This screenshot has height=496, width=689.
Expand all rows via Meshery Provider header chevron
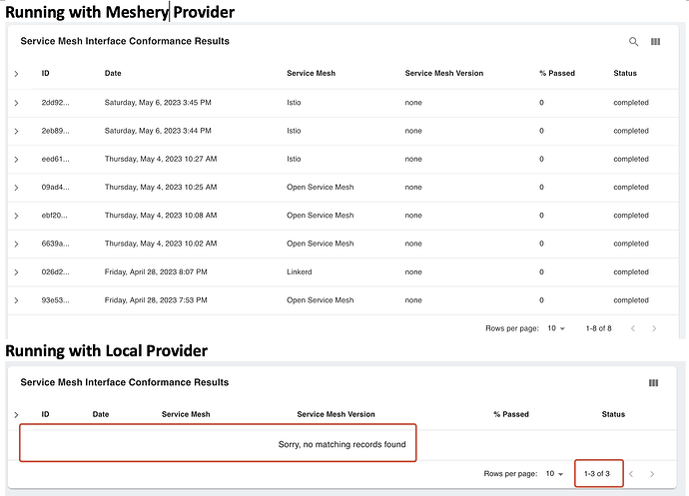(16, 74)
